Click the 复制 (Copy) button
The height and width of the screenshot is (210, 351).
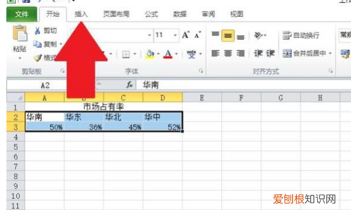46,44
